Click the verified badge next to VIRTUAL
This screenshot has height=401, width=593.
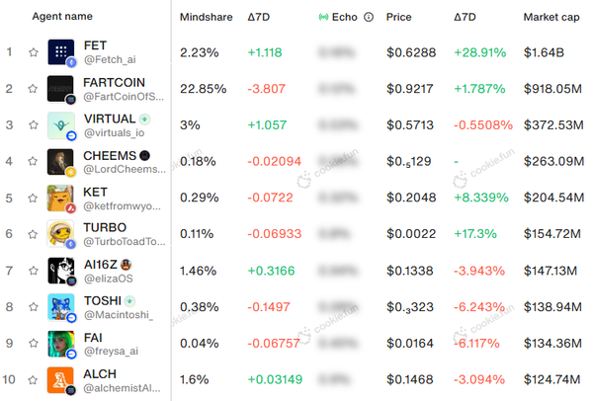pos(144,120)
